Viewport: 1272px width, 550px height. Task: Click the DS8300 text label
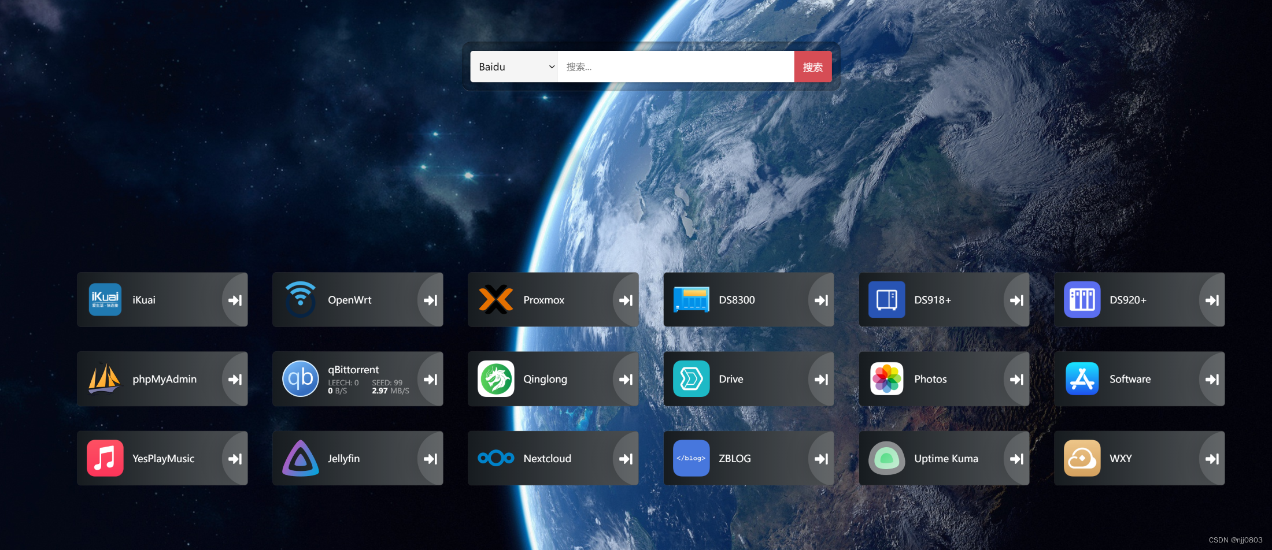pos(737,300)
